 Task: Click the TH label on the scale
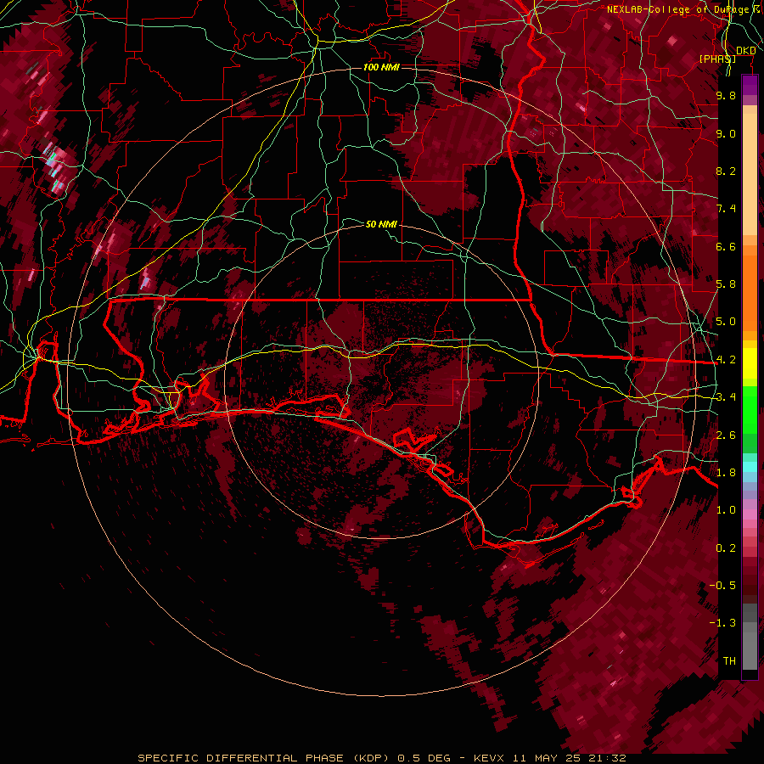coord(729,661)
